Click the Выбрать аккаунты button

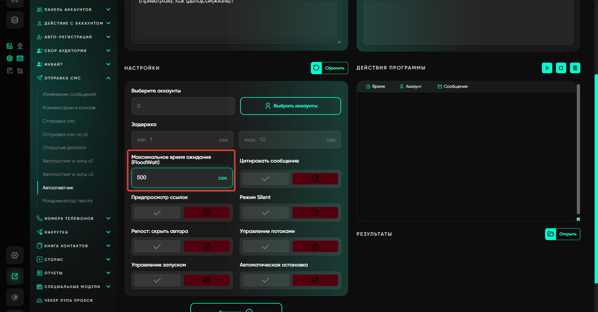pyautogui.click(x=290, y=106)
